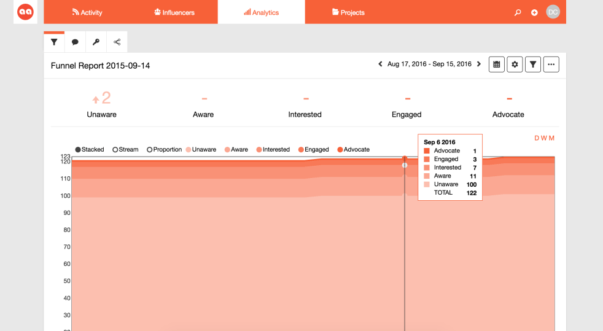Screen dimensions: 603x331
Task: Open the key icon sub-tab
Action: 96,42
